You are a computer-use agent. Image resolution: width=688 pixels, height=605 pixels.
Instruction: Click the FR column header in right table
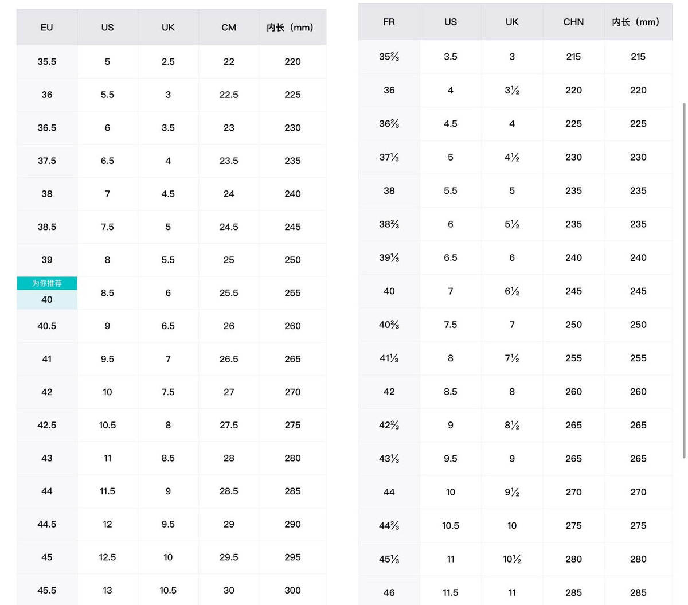point(389,22)
